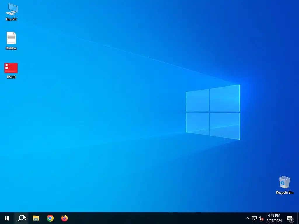Open network status tray icon
Screen dimensions: 299x224
(254, 218)
